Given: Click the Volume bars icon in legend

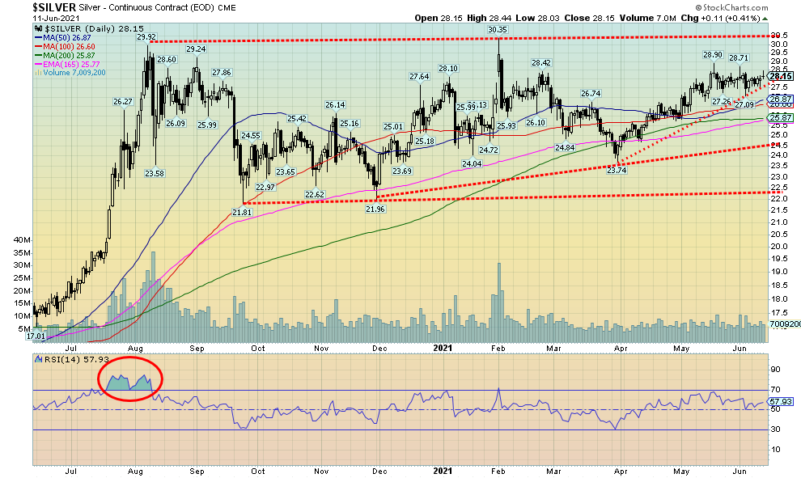Looking at the screenshot, I should point(36,74).
